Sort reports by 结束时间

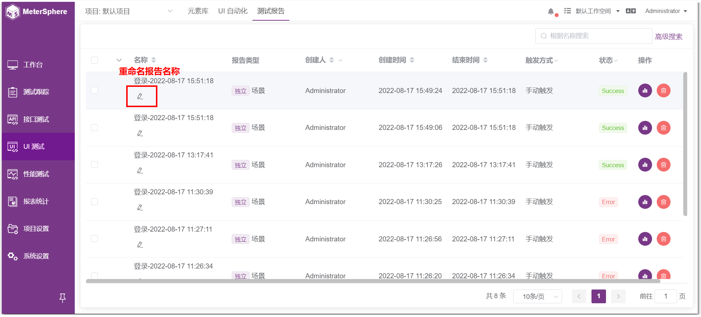[485, 60]
